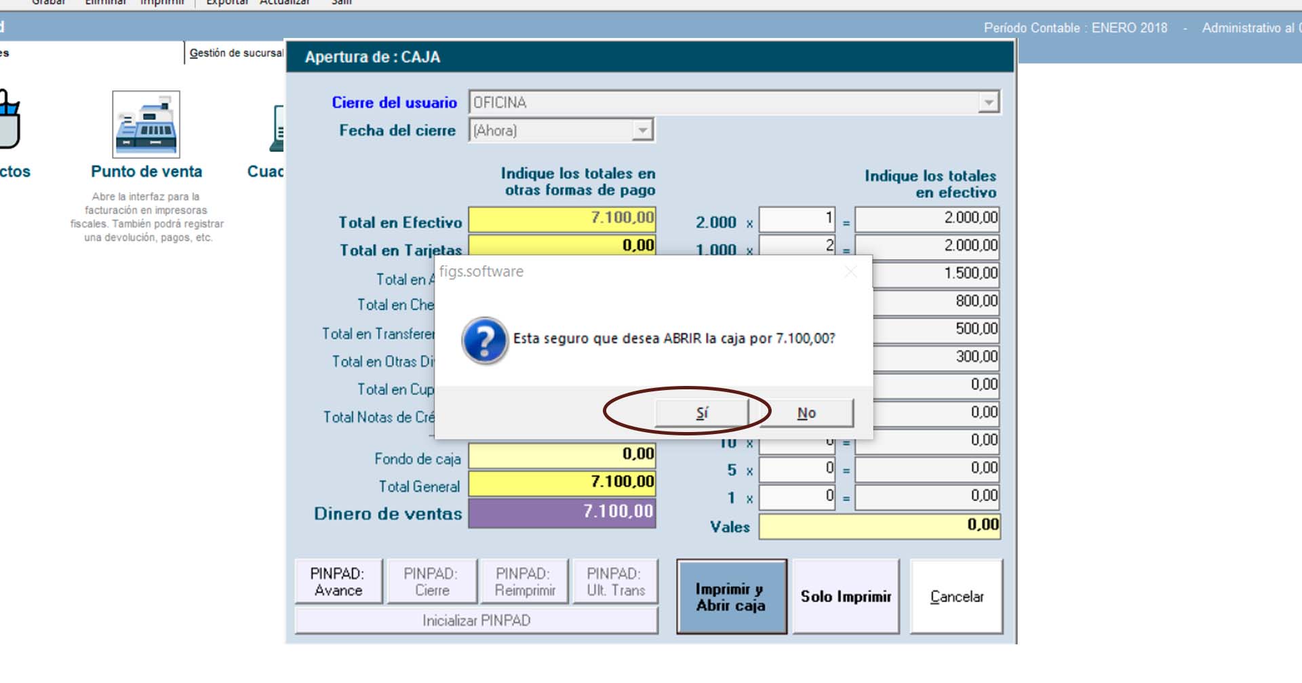Select the purple Dinero de ventas field
Screen dimensions: 1302x683
click(x=561, y=513)
